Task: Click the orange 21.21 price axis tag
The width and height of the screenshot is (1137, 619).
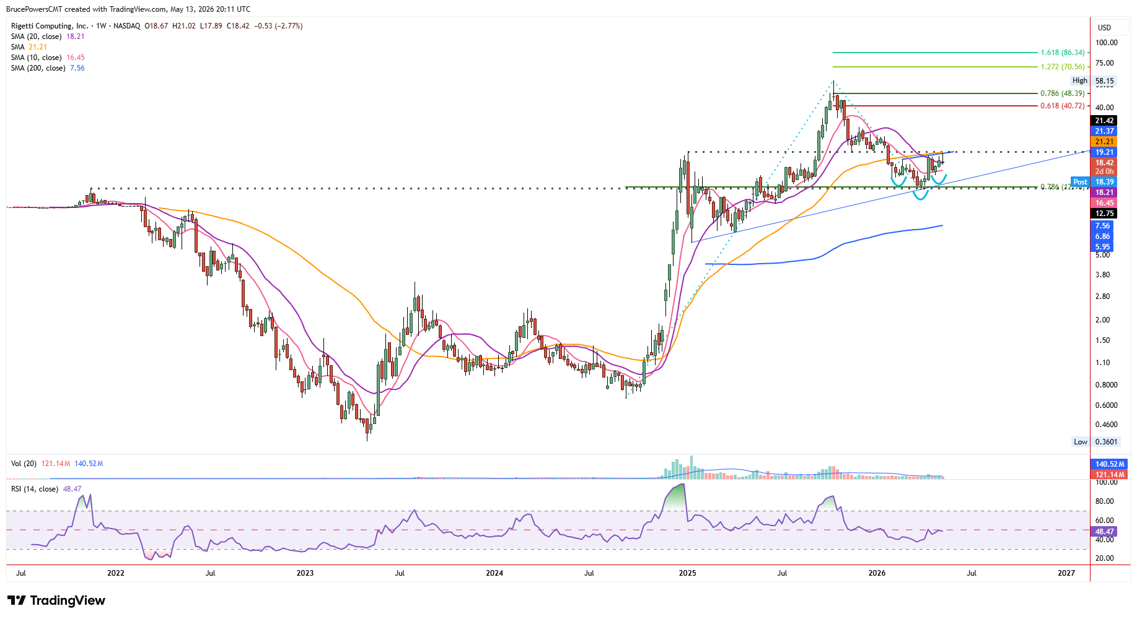Action: pos(1104,142)
